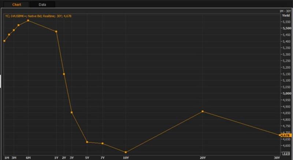
Task: Click the 1Y data point on curve
Action: 56,31
